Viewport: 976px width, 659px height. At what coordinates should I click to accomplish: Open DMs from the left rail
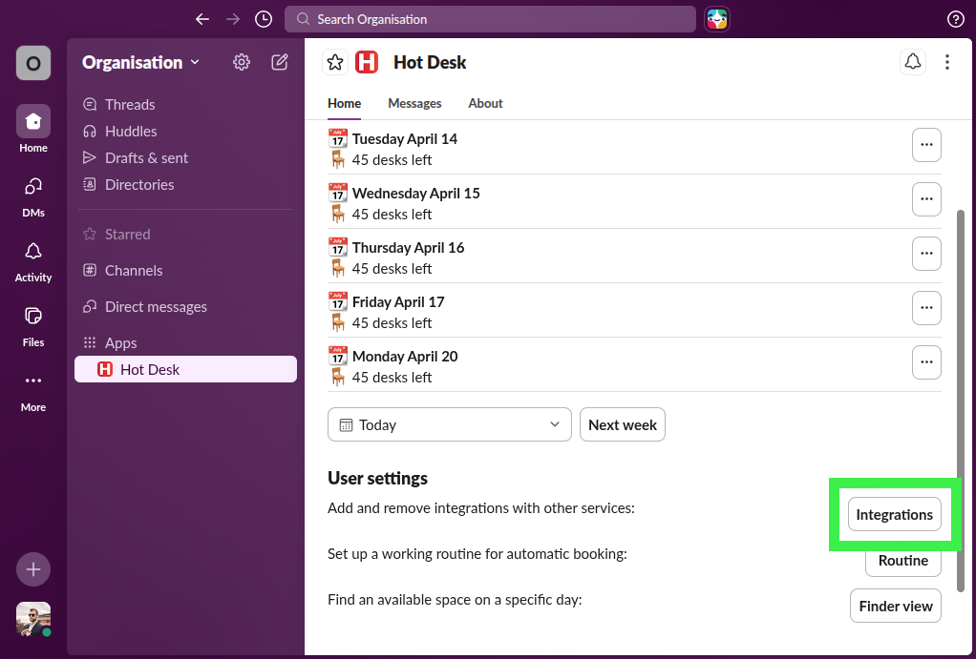point(32,194)
